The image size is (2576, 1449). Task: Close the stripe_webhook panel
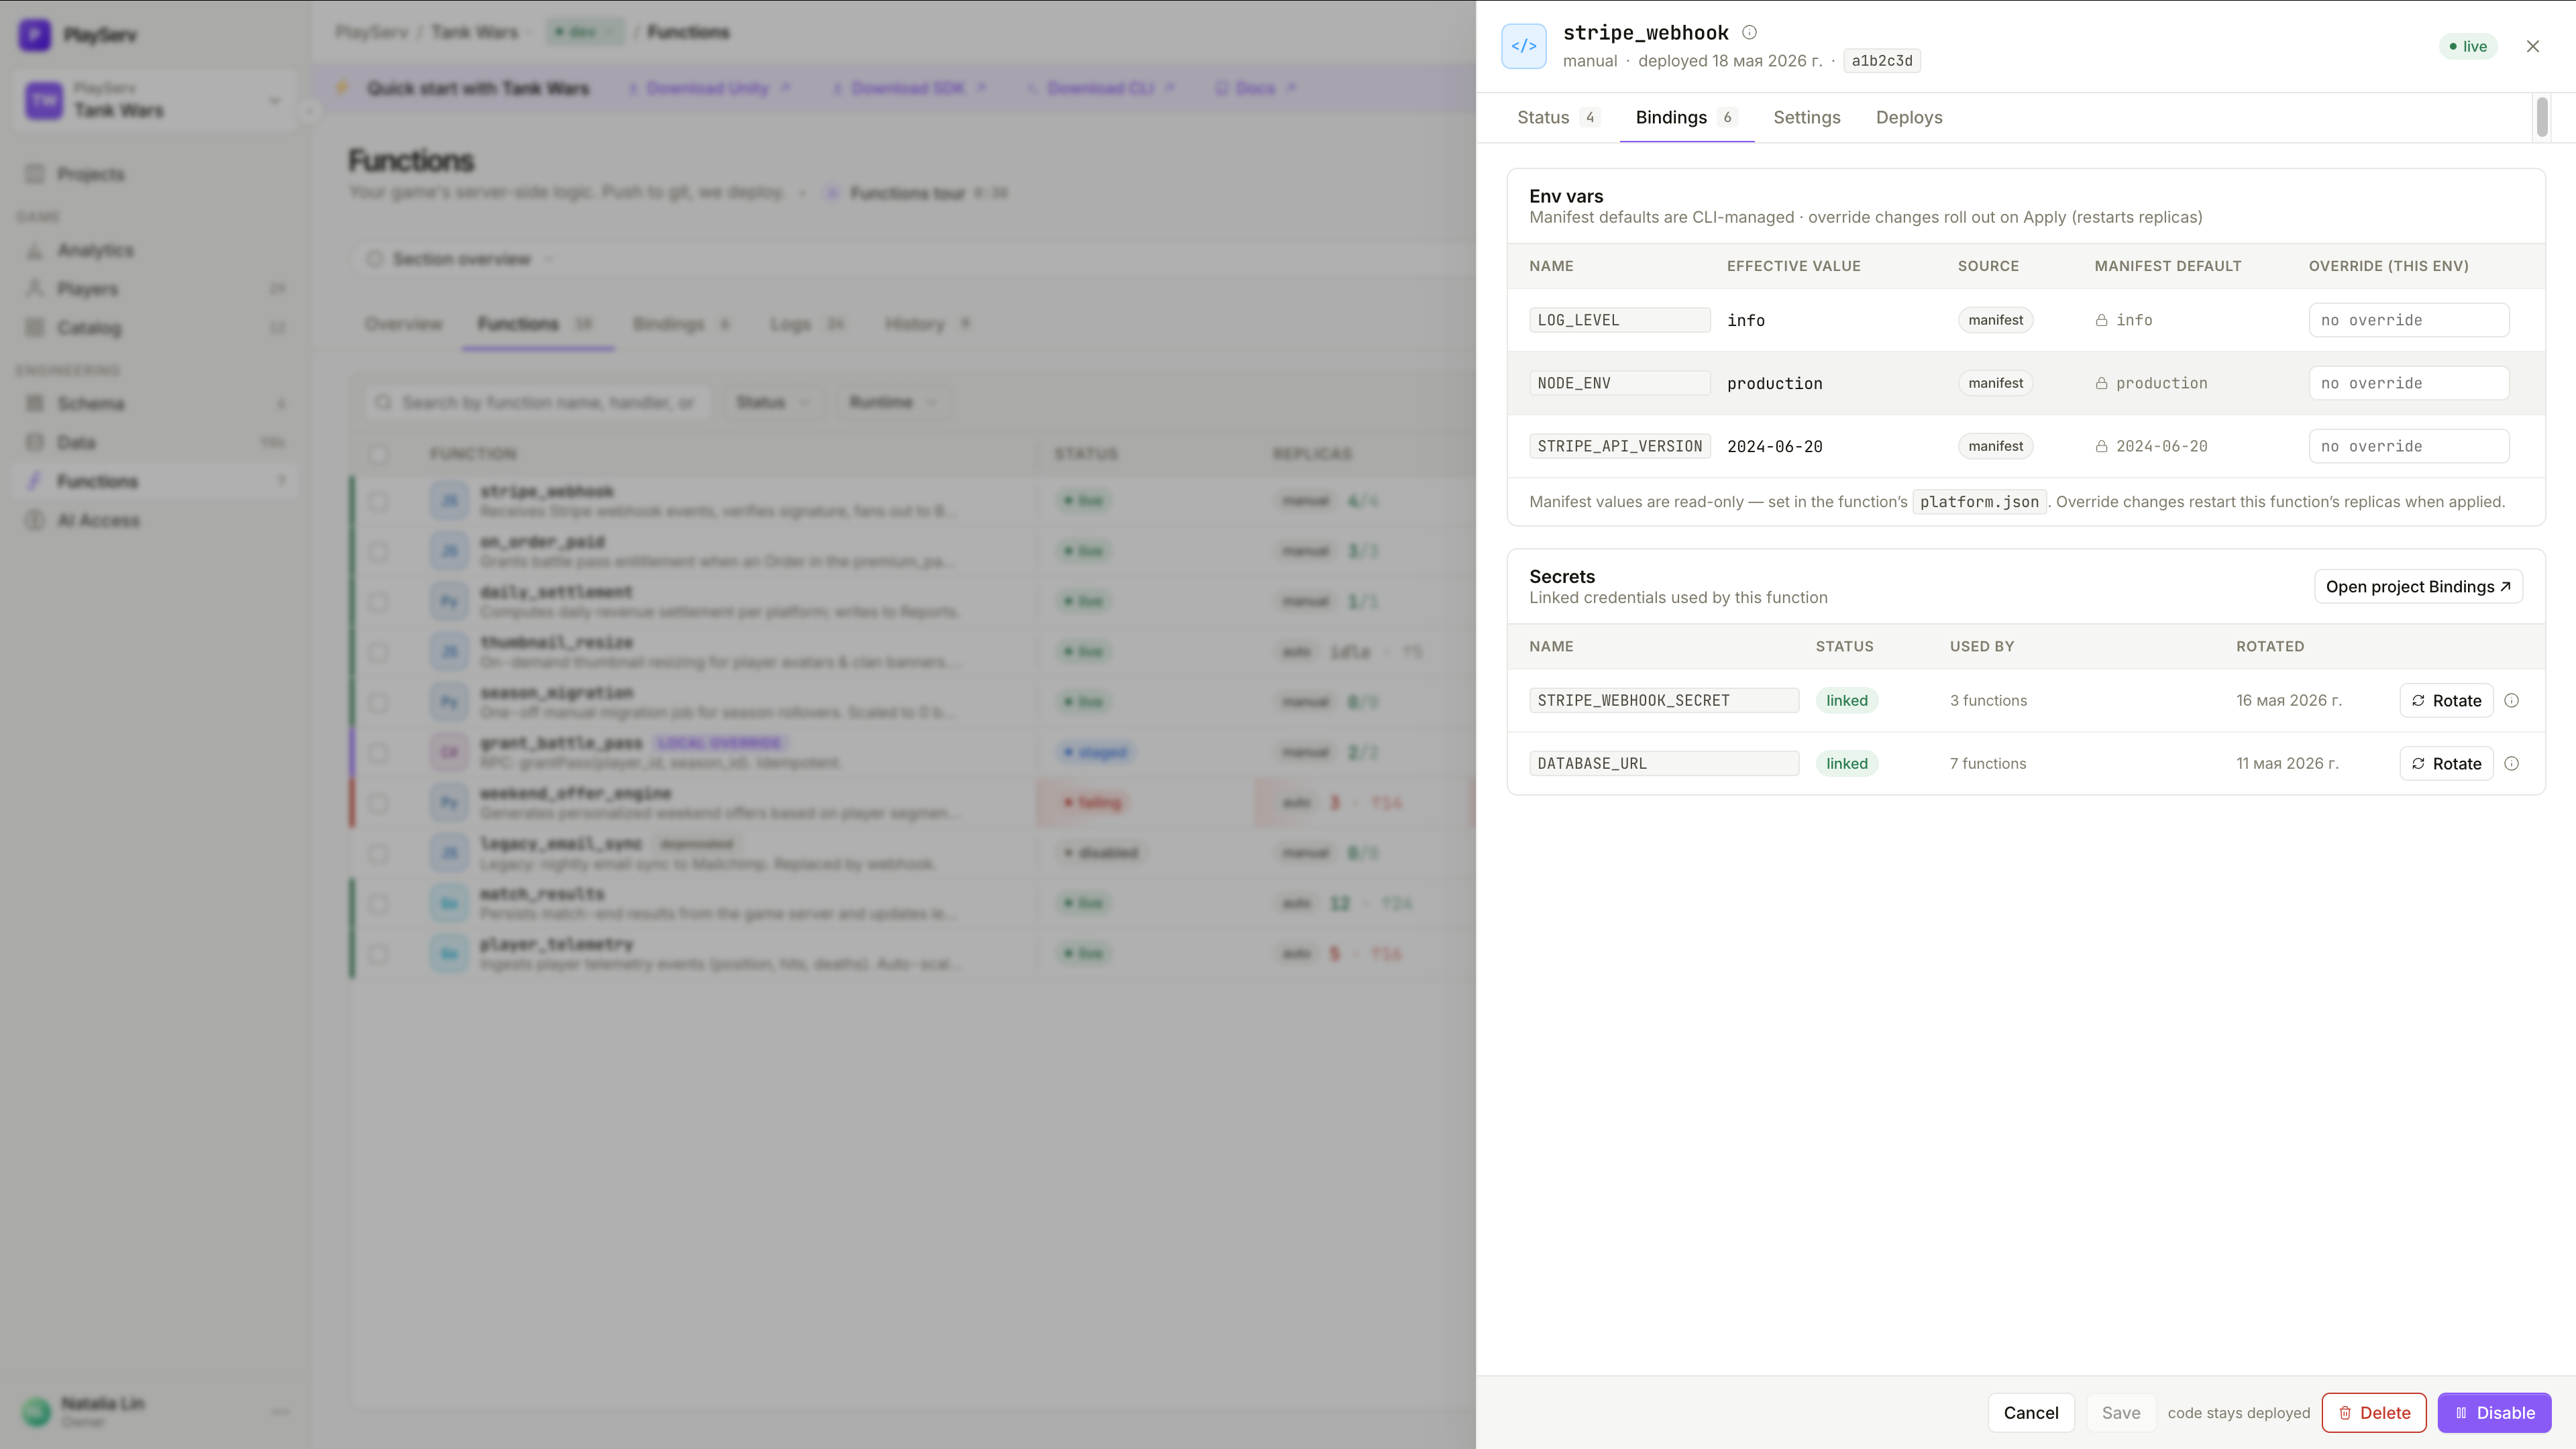tap(2532, 46)
